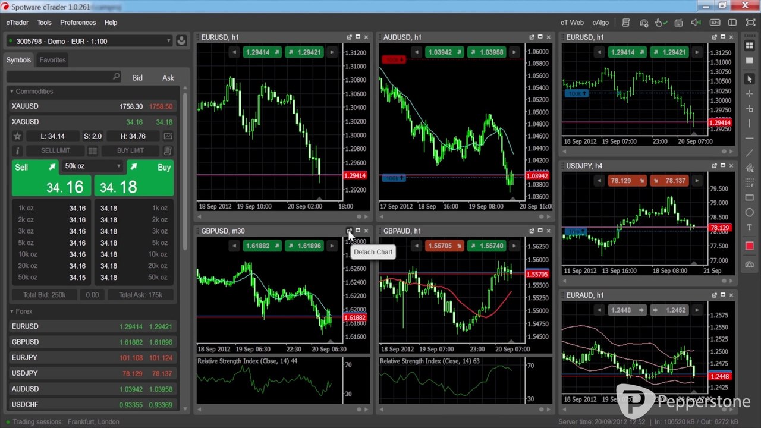Select the EURUSD row in the Forex list
The image size is (761, 428).
coord(93,326)
